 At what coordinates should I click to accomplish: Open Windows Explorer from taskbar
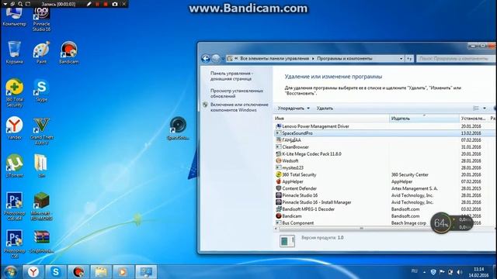[101, 272]
